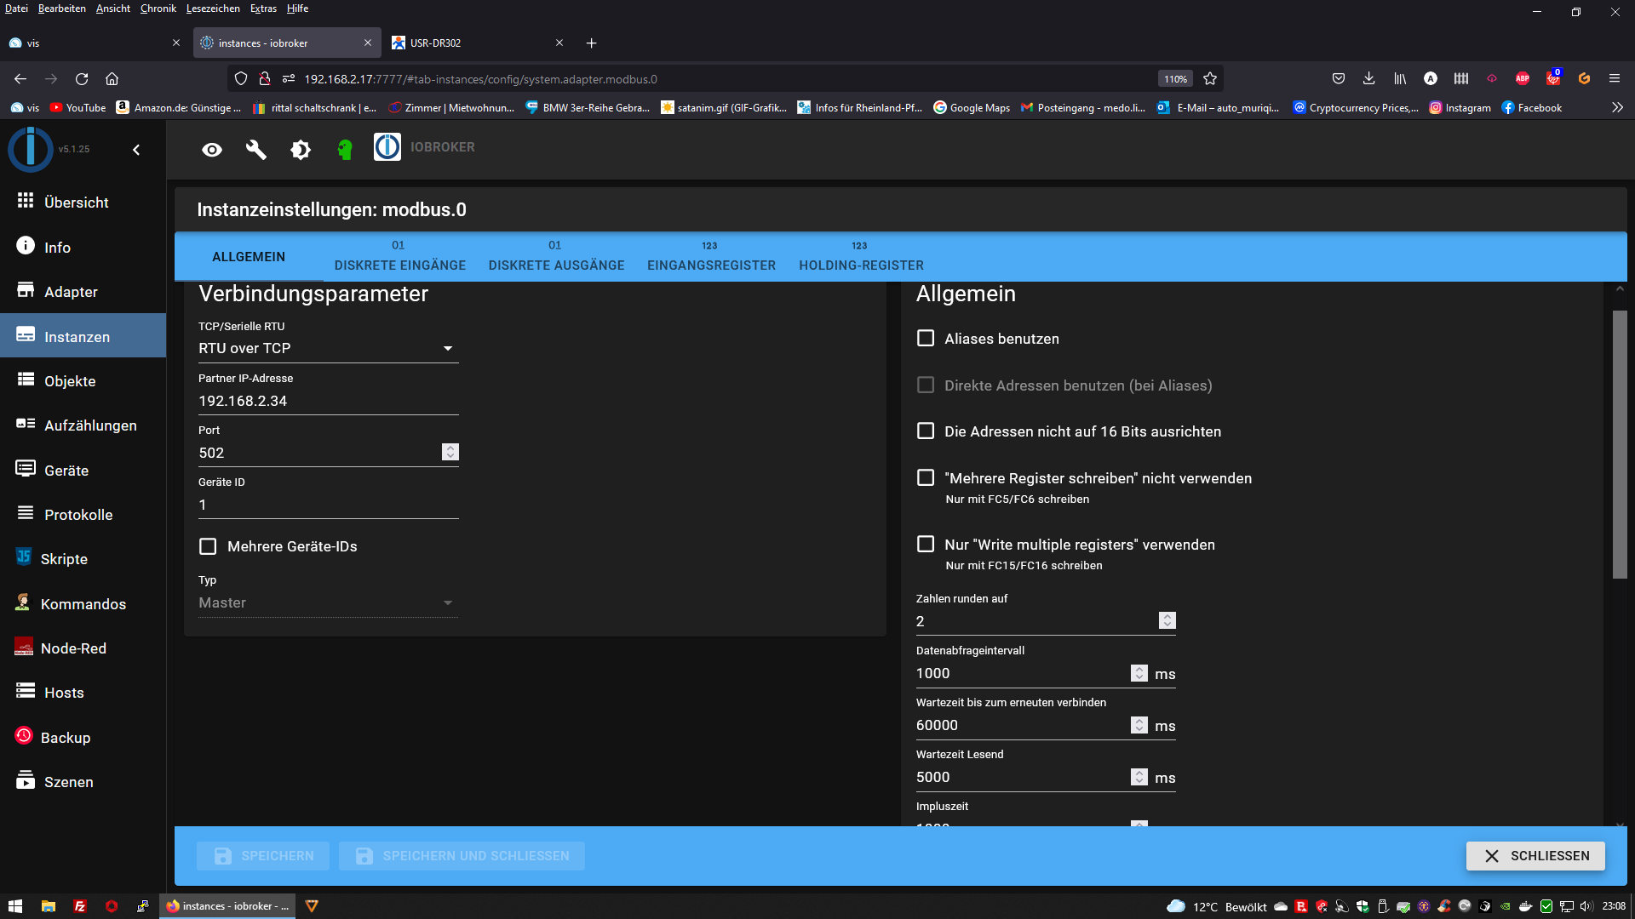Bookmark this page with star icon

tap(1210, 79)
